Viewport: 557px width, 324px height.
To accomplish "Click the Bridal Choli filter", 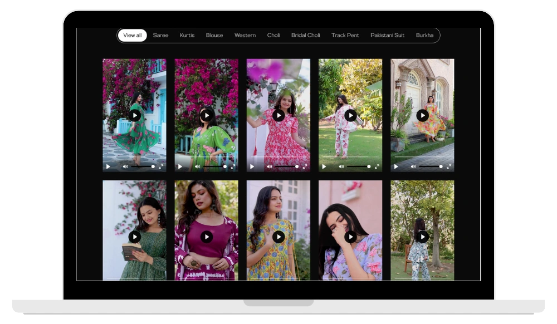I will point(305,35).
